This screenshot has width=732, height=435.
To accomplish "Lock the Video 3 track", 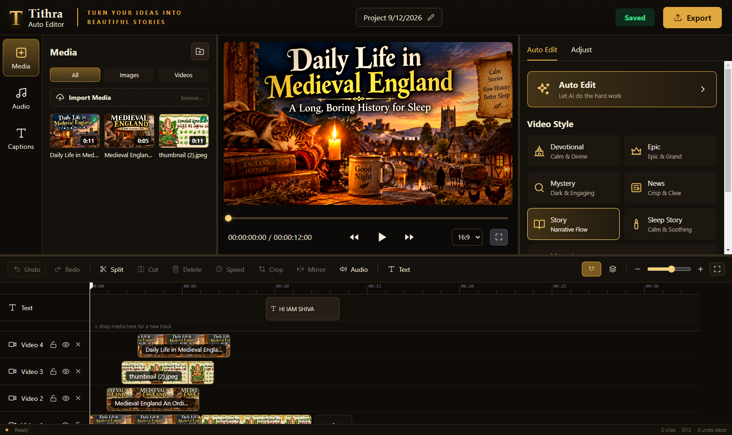I will pos(54,372).
